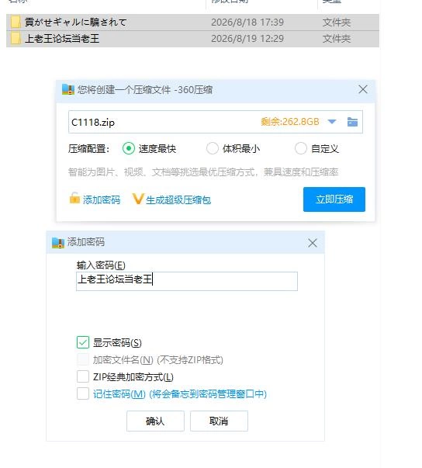Uncheck the 显示密码(S) checkbox

82,342
